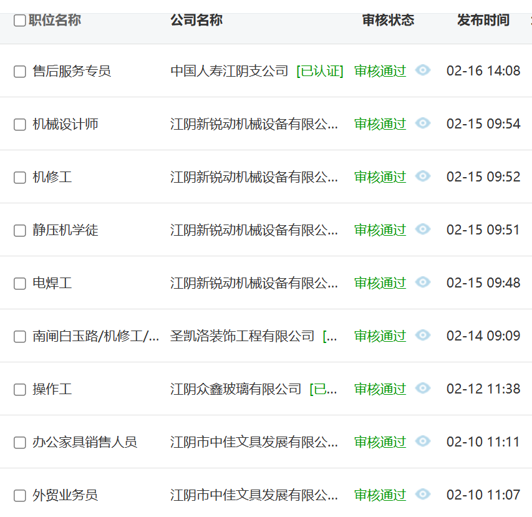Click the date 02-14 09:09
This screenshot has width=532, height=517.
pos(483,336)
